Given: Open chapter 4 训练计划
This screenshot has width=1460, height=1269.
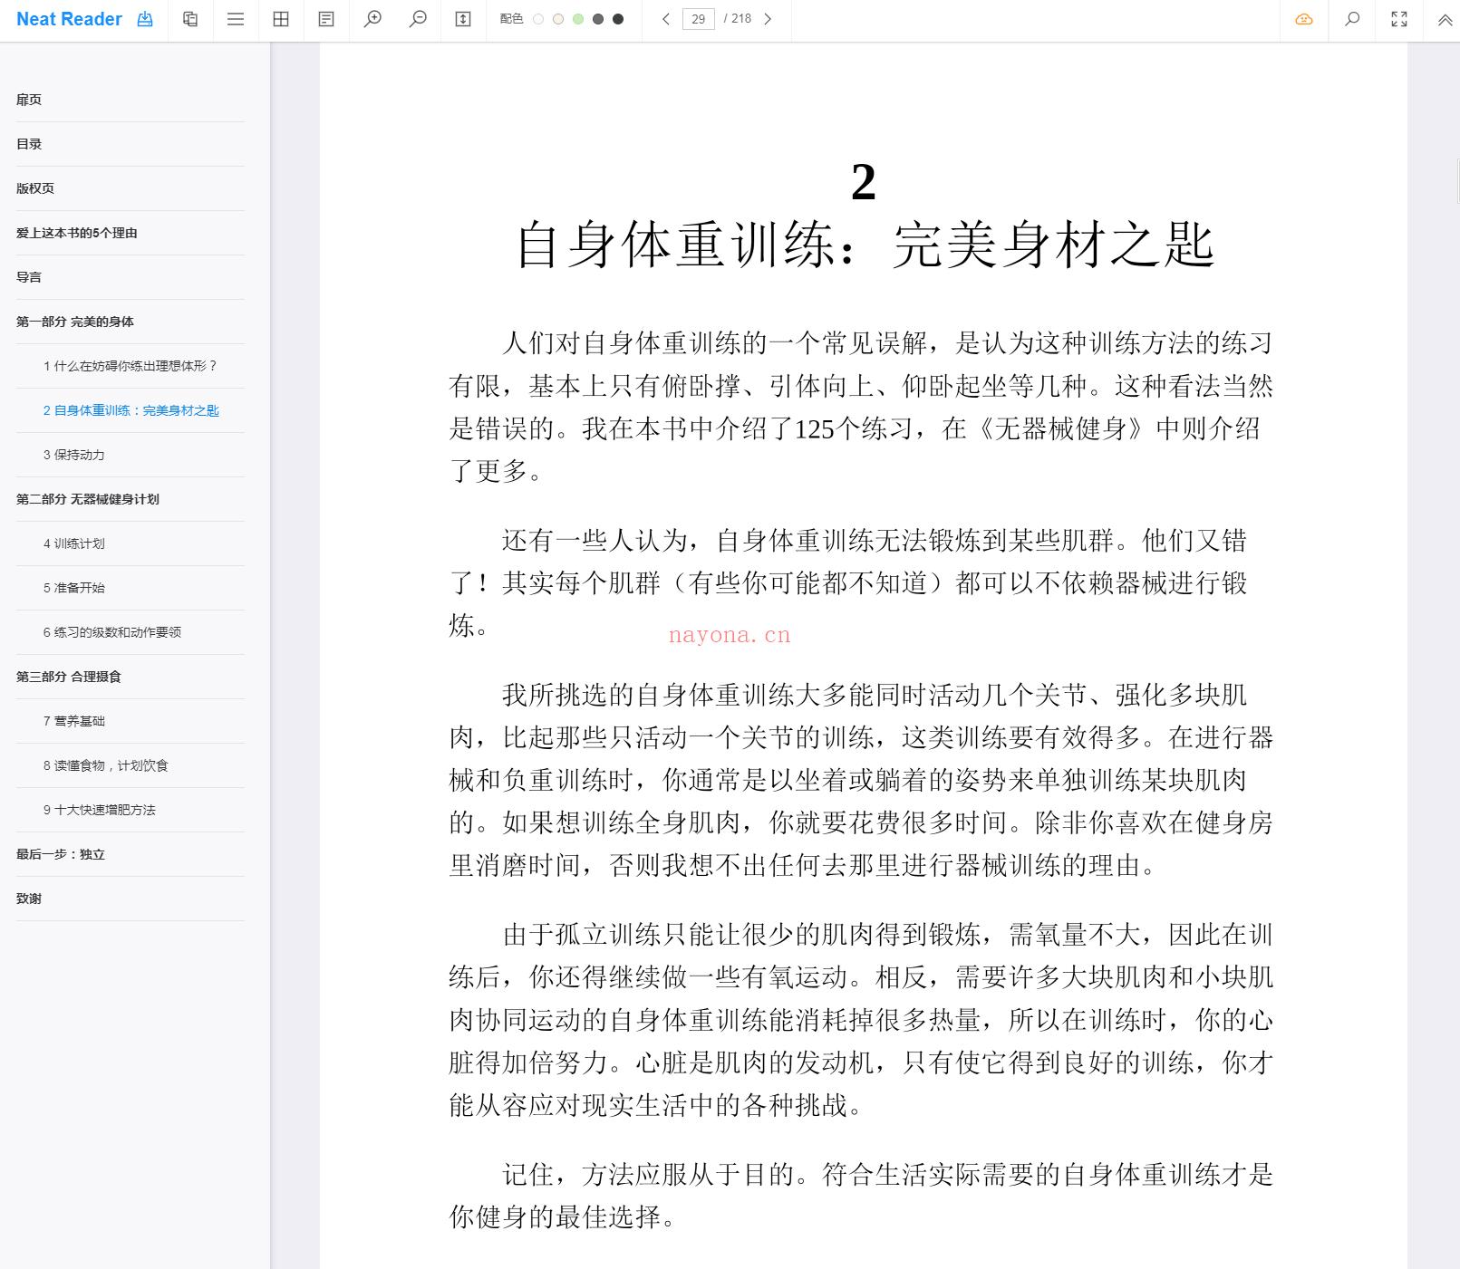Looking at the screenshot, I should 131,543.
